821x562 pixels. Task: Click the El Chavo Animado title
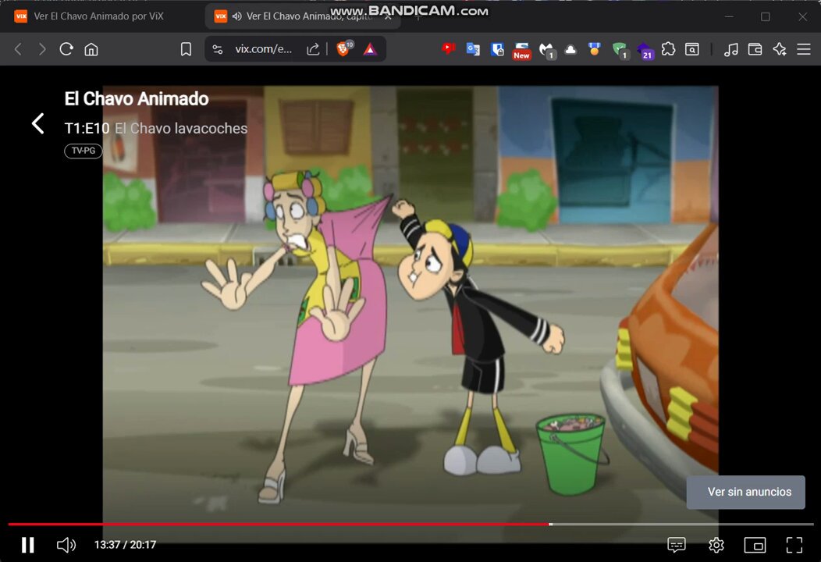[136, 98]
